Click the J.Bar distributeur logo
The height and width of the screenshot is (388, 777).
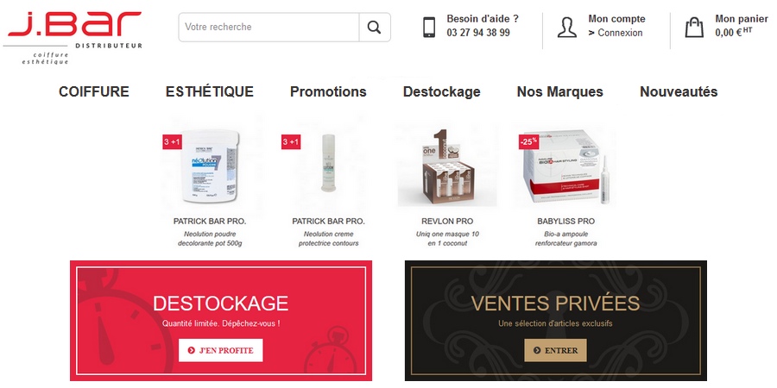coord(74,37)
